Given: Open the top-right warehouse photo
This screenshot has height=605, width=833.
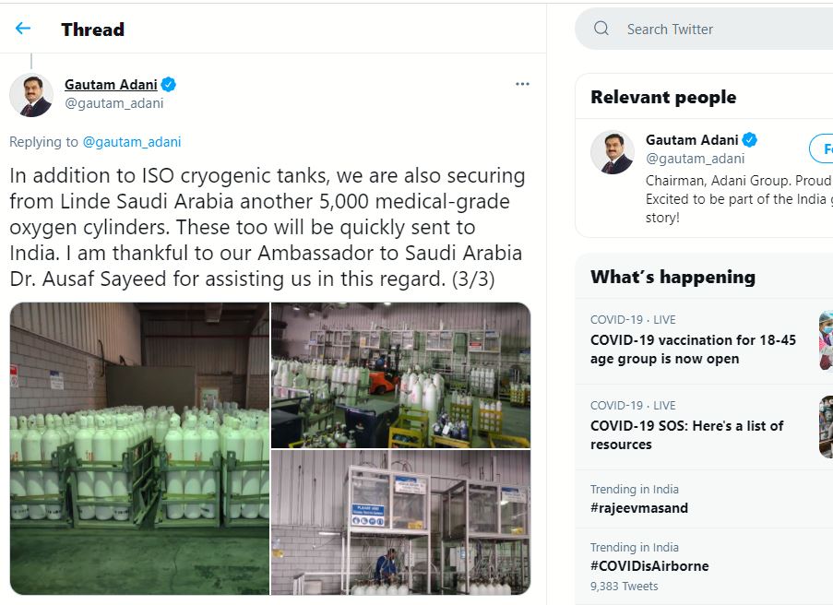Looking at the screenshot, I should tap(400, 374).
